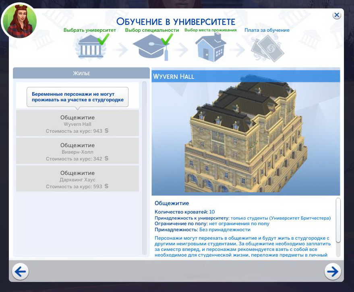The width and height of the screenshot is (354, 292).
Task: Click the Принадлежность: Без принадлежности line
Action: (x=203, y=230)
